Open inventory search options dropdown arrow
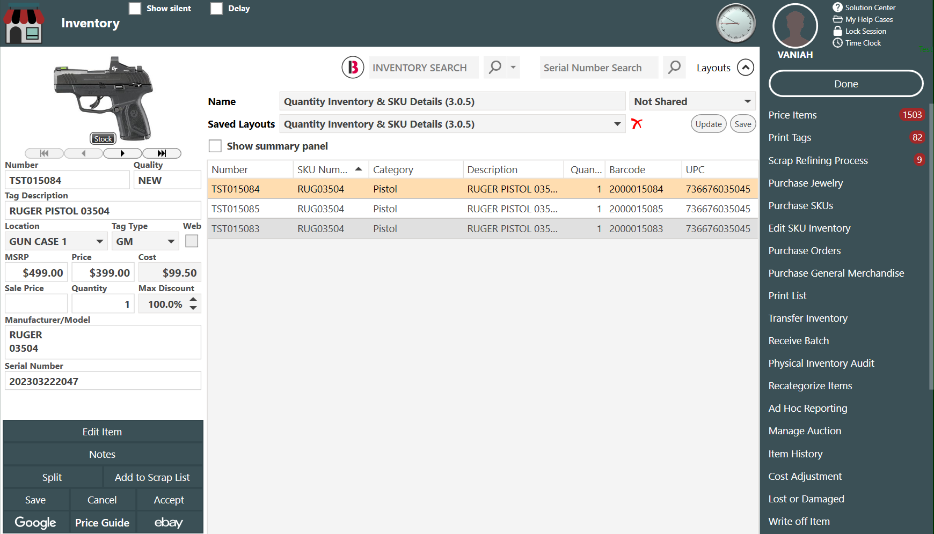The image size is (934, 534). click(x=513, y=68)
